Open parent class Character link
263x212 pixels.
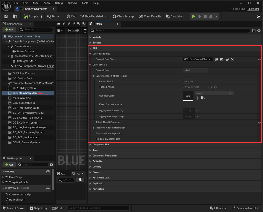pos(253,9)
